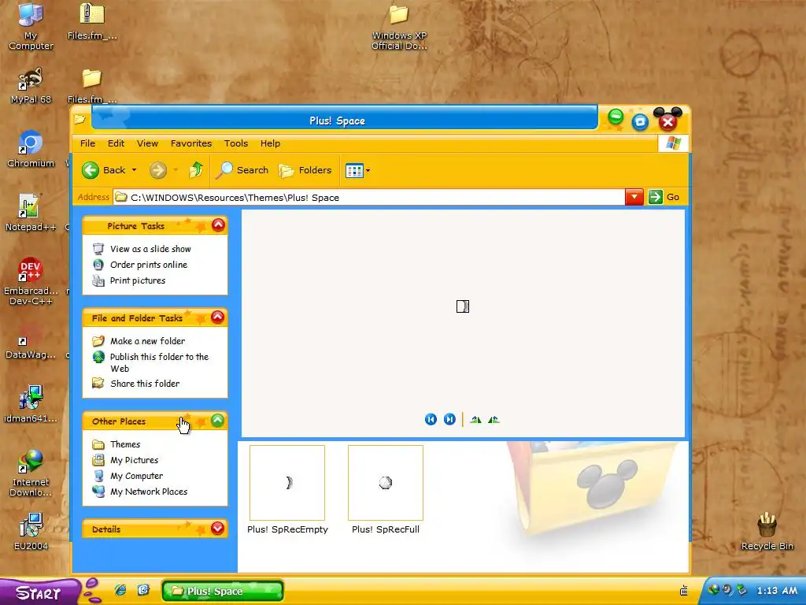
Task: Select the EU2004 desktop icon
Action: coord(31,532)
